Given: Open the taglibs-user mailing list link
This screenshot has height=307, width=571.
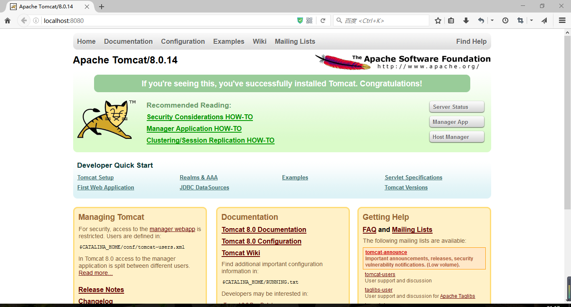Looking at the screenshot, I should (x=379, y=290).
